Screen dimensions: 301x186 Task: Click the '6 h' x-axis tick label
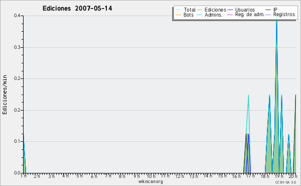(x=94, y=176)
